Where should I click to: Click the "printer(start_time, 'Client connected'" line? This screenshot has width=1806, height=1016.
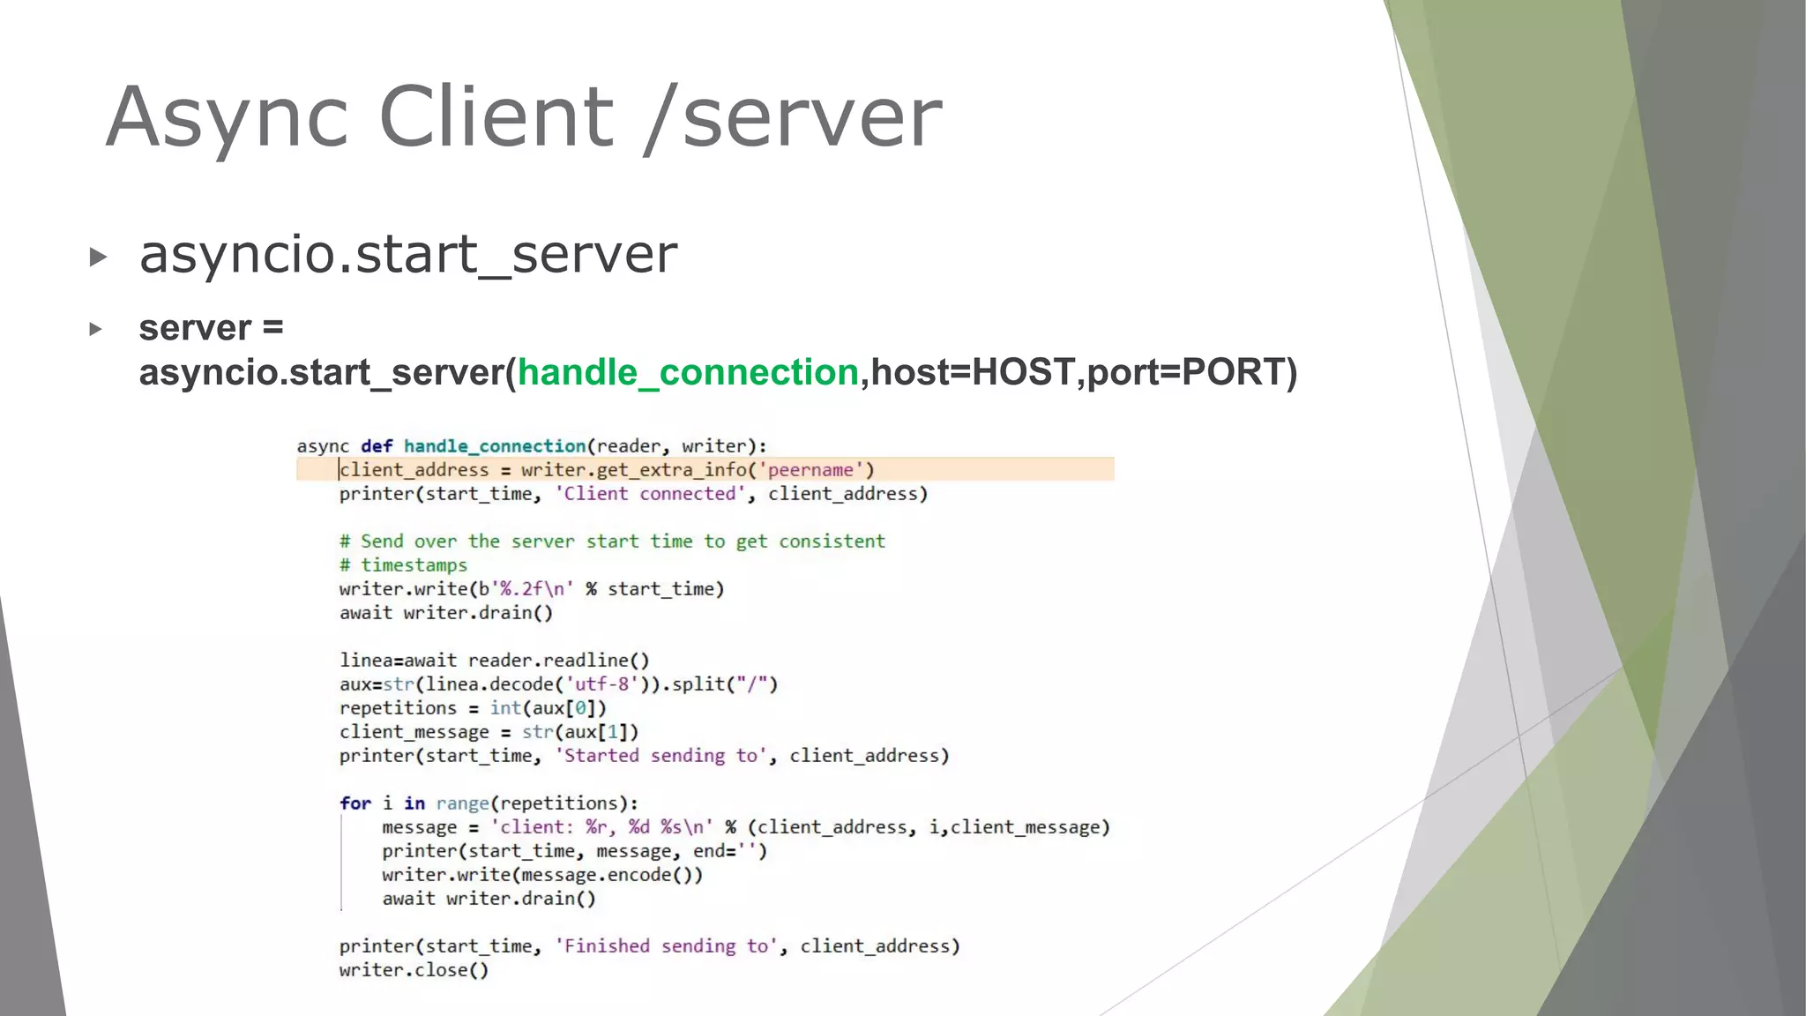point(634,494)
